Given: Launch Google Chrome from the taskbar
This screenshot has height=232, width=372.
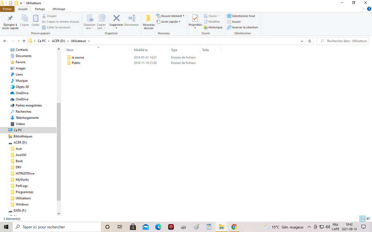Looking at the screenshot, I should click(234, 227).
